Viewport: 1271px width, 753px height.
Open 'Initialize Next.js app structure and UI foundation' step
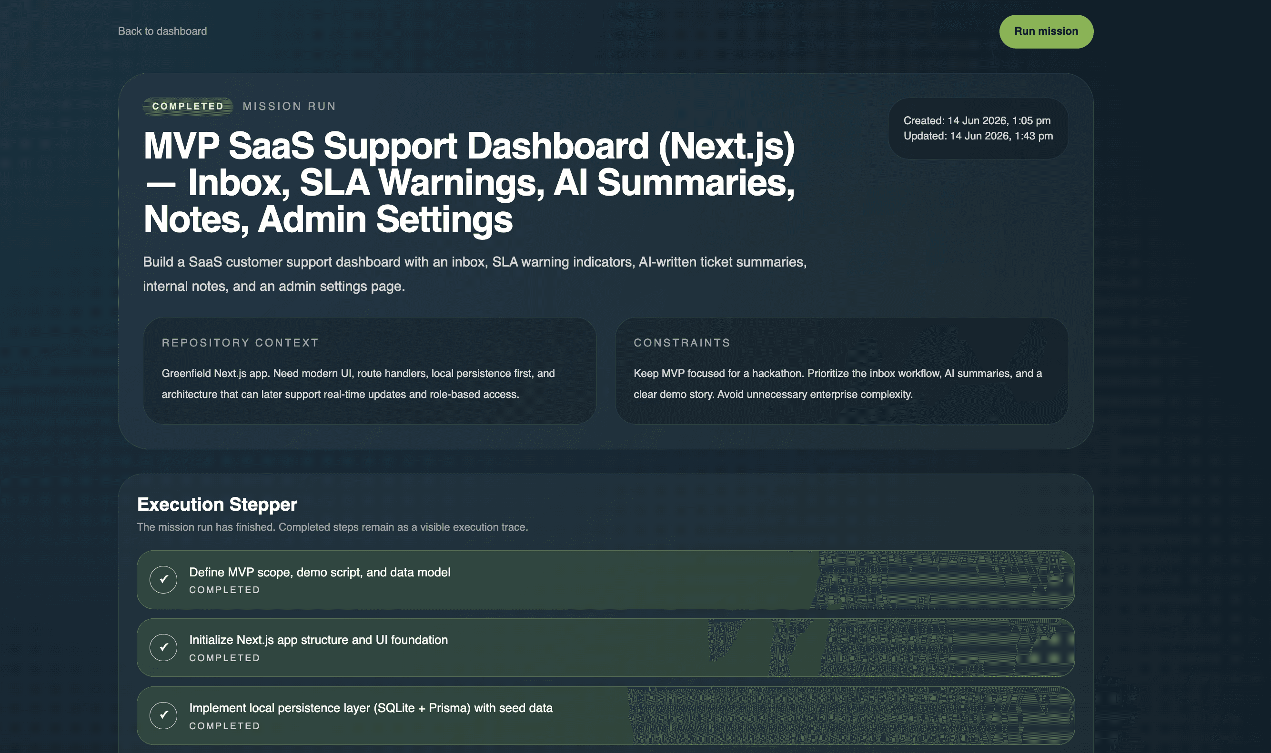click(605, 647)
